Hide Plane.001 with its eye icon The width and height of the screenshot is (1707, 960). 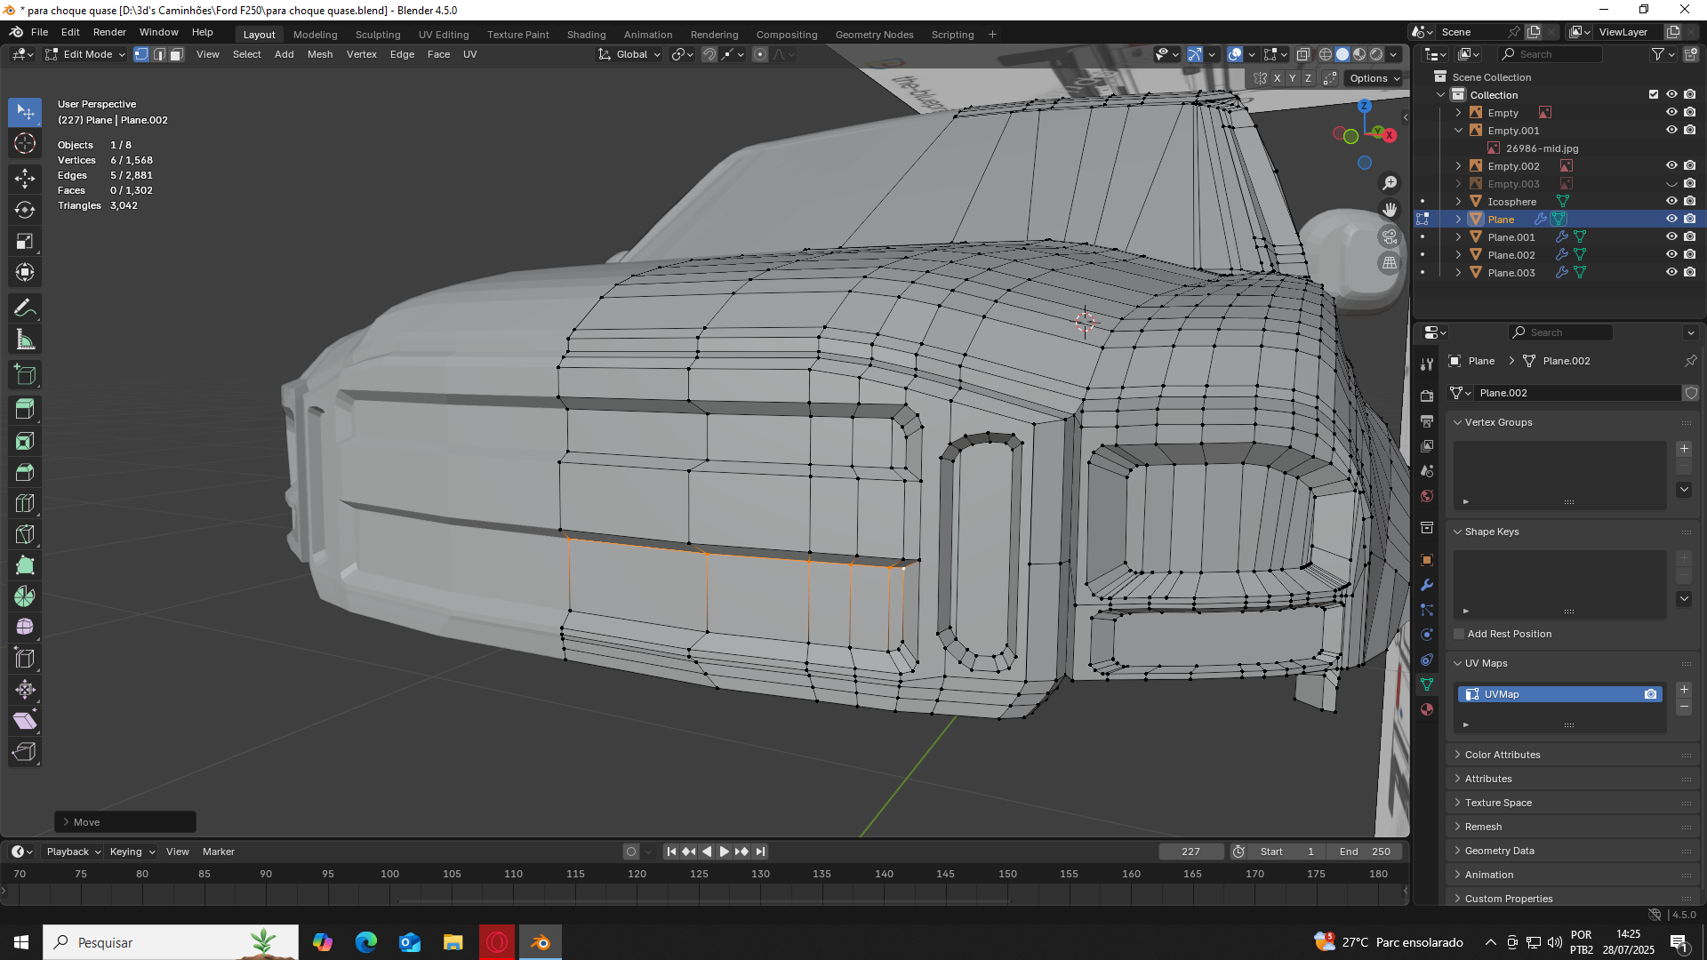(1671, 237)
